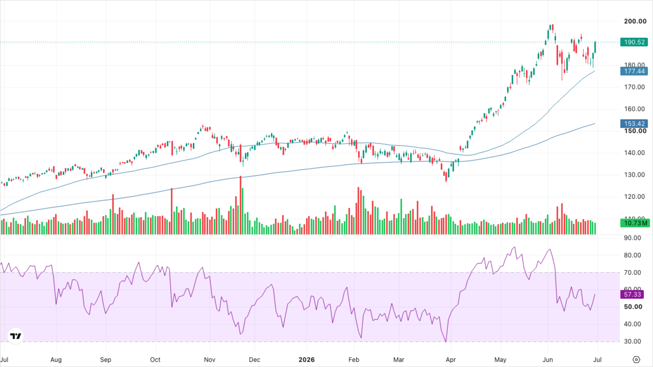Click the 153.42 moving average label
The height and width of the screenshot is (367, 653).
634,124
